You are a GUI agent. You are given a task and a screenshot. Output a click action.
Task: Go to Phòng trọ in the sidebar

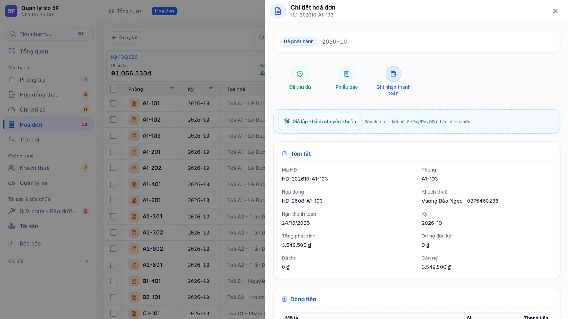[48, 80]
